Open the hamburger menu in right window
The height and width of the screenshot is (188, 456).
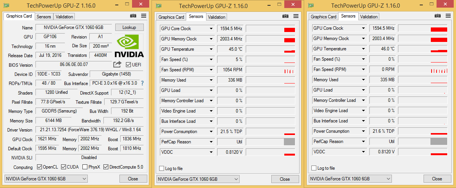[x=448, y=16]
